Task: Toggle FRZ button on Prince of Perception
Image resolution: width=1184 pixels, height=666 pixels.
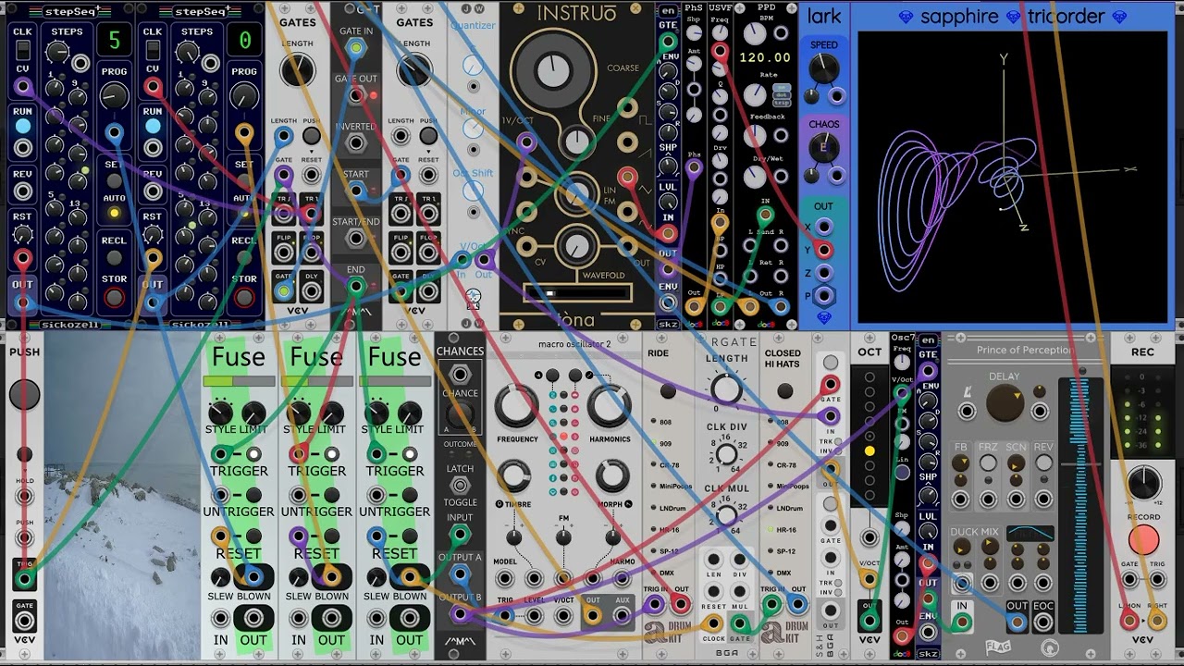Action: click(x=988, y=462)
